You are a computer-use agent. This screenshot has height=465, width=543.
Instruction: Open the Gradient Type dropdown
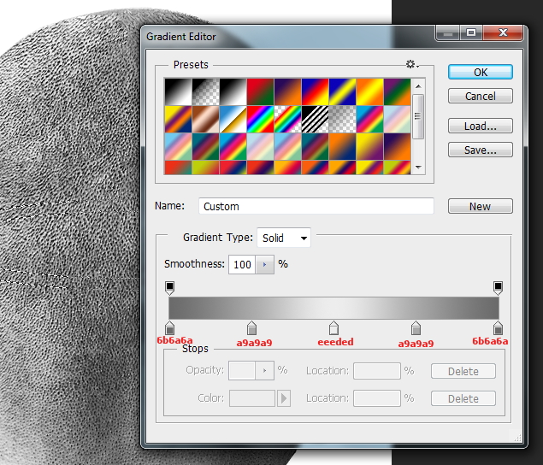pos(285,238)
